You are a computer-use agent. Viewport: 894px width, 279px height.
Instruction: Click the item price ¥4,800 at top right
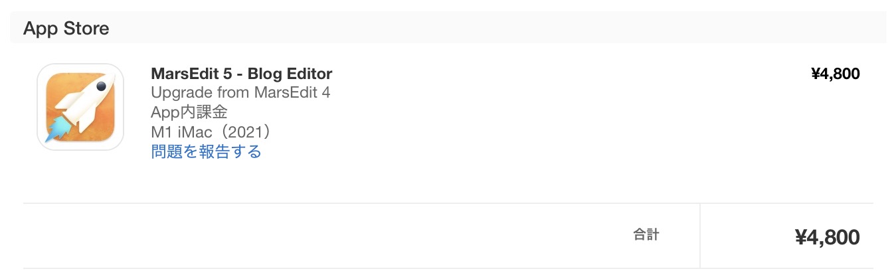click(x=836, y=74)
